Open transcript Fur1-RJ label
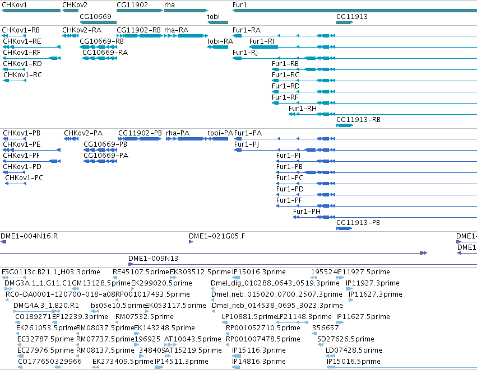The width and height of the screenshot is (477, 370). tap(245, 53)
